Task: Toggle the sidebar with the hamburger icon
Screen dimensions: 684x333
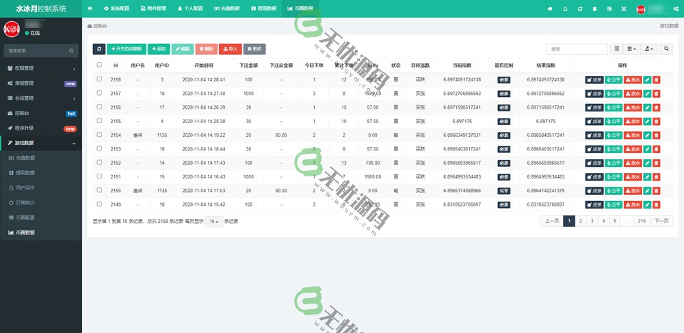Action: pyautogui.click(x=90, y=9)
